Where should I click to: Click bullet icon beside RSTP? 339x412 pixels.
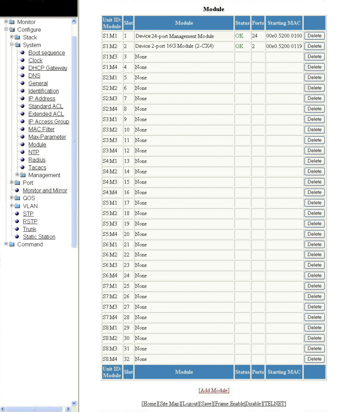pos(17,221)
